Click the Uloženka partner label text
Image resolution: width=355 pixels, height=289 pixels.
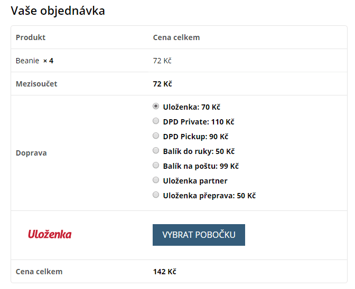coord(195,181)
